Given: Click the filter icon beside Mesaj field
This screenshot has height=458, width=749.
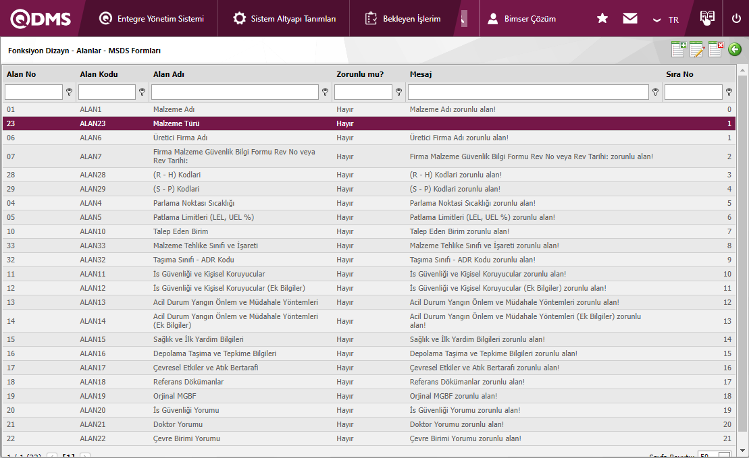Looking at the screenshot, I should tap(655, 92).
